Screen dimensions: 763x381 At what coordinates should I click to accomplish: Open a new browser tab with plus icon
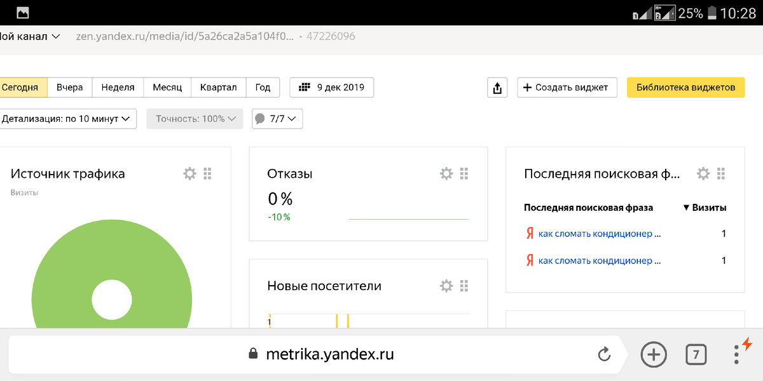(654, 354)
